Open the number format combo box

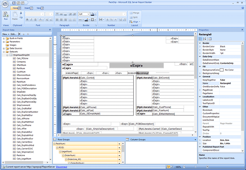pos(112,14)
